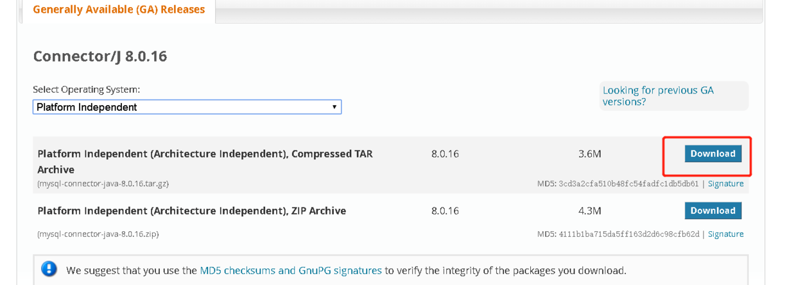Click the mysql-connector-java-8.0.16.zip filename
796x285 pixels.
tap(98, 234)
